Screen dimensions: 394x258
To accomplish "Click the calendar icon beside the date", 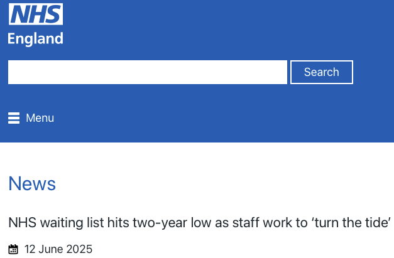I will pos(13,249).
